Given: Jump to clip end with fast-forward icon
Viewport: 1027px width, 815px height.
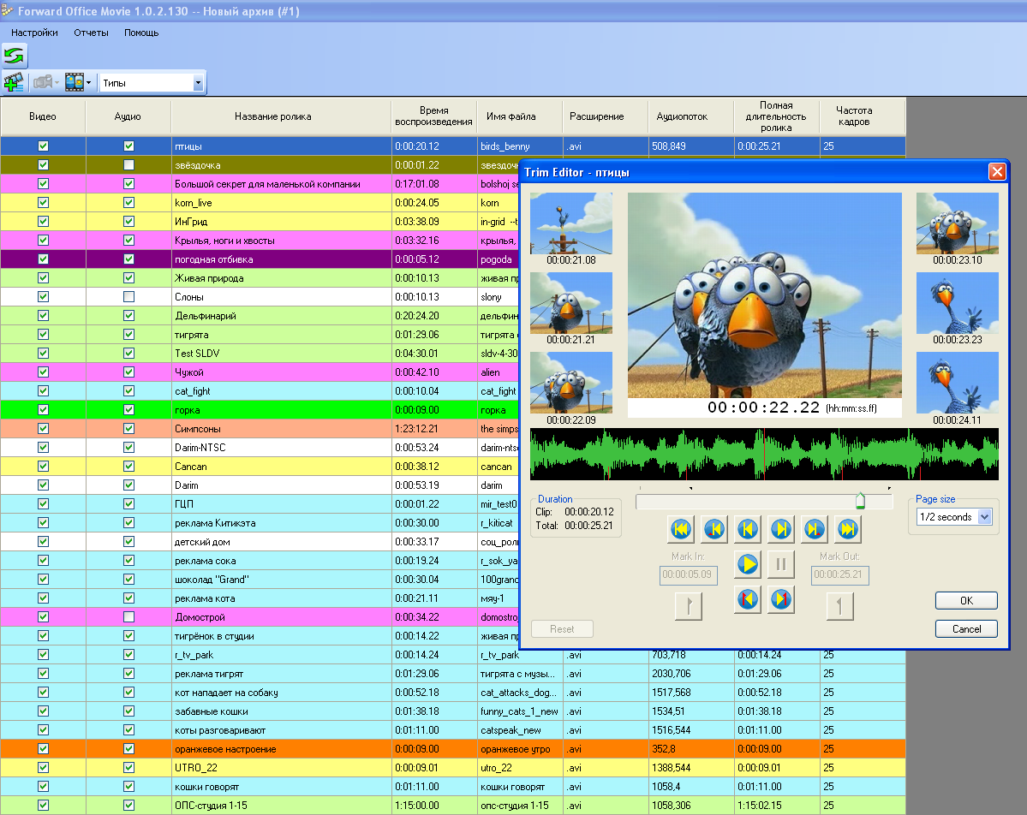Looking at the screenshot, I should [x=847, y=530].
